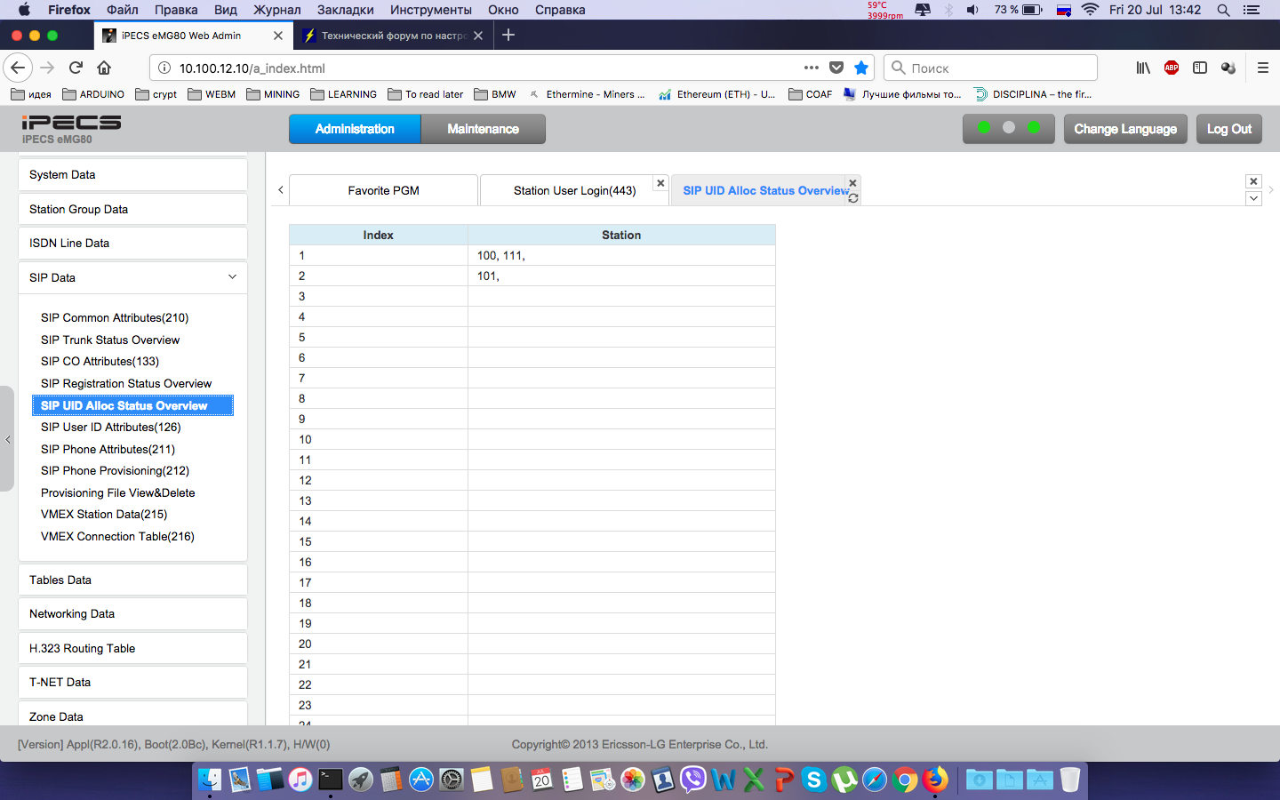Open the Adblock Plus extension icon
This screenshot has width=1280, height=800.
pos(1172,68)
